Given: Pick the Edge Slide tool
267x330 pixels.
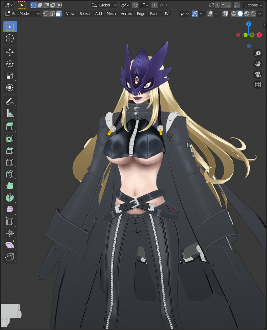Looking at the screenshot, I should [10, 221].
